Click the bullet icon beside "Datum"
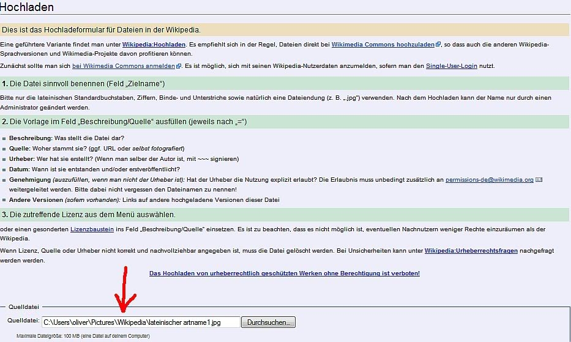571x342 pixels. click(4, 169)
